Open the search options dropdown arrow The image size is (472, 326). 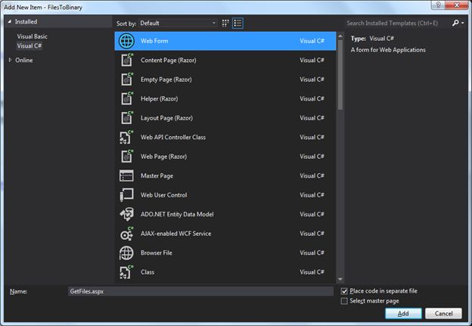click(462, 23)
